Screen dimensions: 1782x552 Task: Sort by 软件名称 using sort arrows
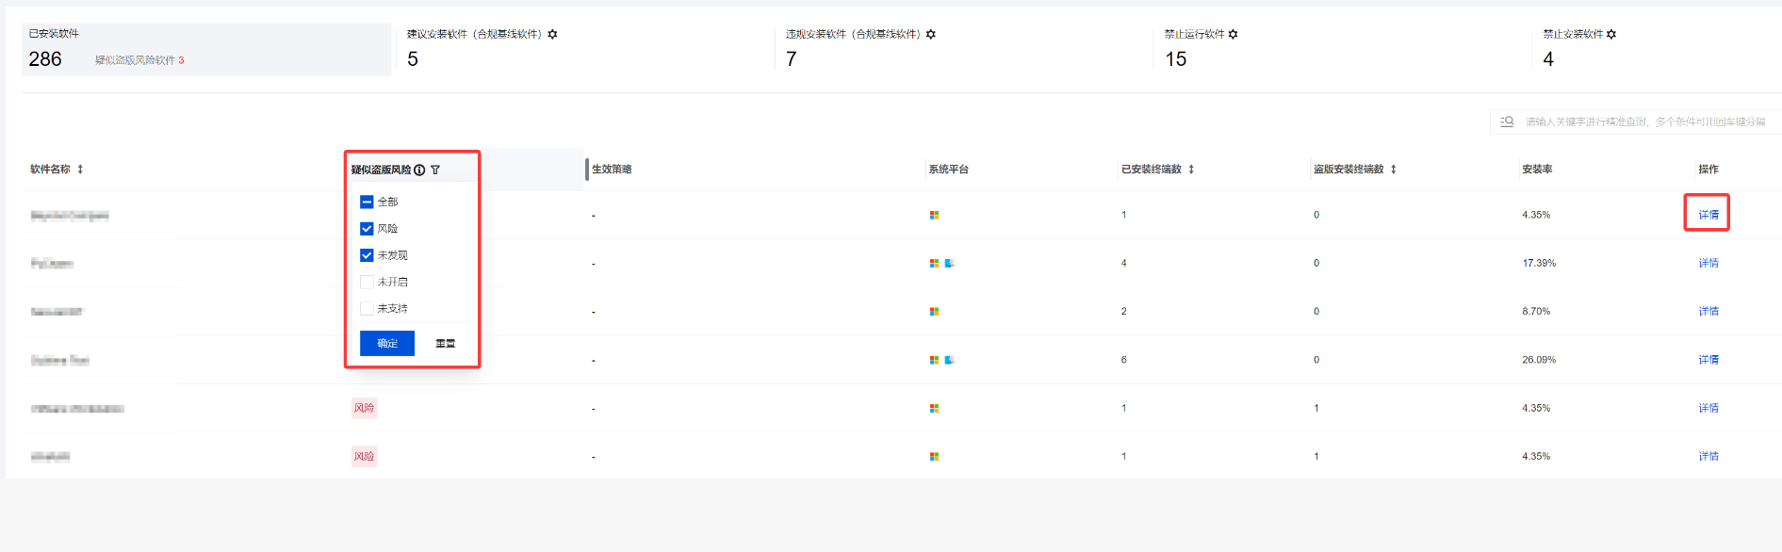pyautogui.click(x=80, y=170)
